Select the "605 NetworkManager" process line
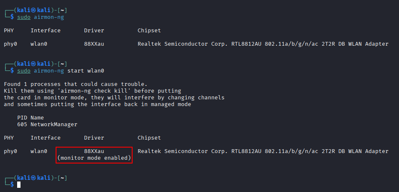This screenshot has width=399, height=192. pos(47,125)
